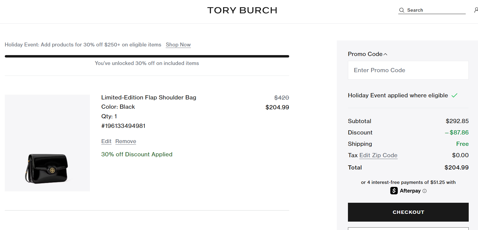Image resolution: width=478 pixels, height=230 pixels.
Task: Open the Shop Now link
Action: point(178,45)
